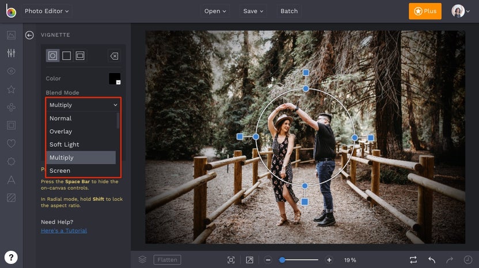The image size is (479, 268).
Task: Open the Edit sliders sidebar tool
Action: click(11, 53)
